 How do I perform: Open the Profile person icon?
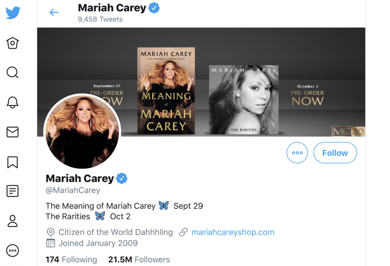click(x=13, y=221)
